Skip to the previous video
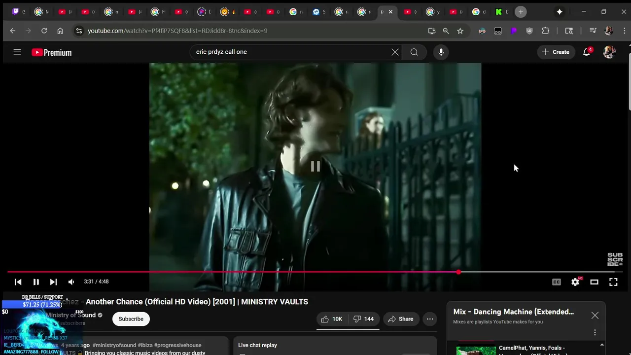 [x=18, y=282]
